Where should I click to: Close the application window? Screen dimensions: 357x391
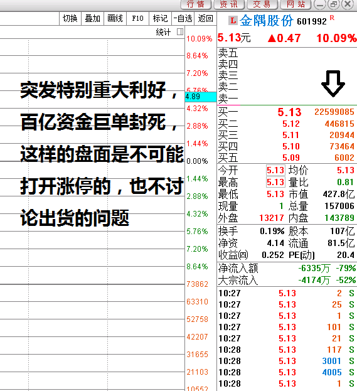[348, 4]
